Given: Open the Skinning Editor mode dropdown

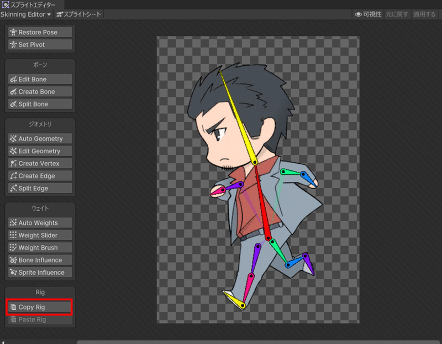Looking at the screenshot, I should coord(25,14).
